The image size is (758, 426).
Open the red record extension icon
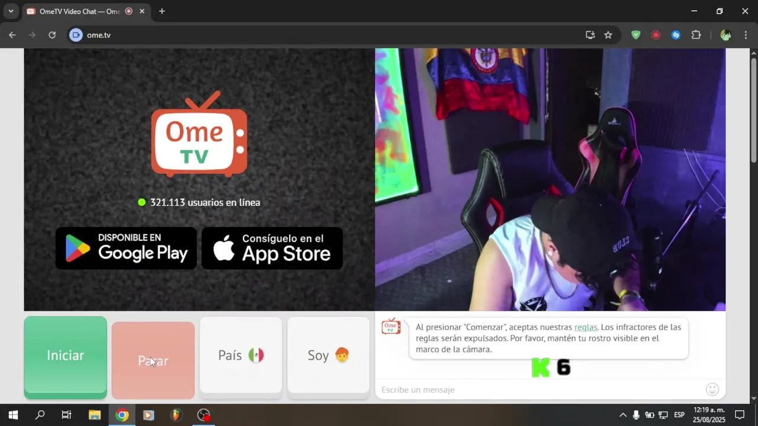pos(656,35)
